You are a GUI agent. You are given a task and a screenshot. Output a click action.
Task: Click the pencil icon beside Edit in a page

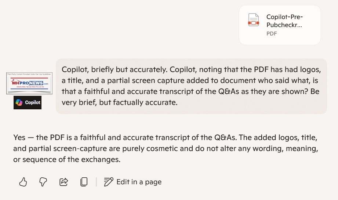point(108,182)
